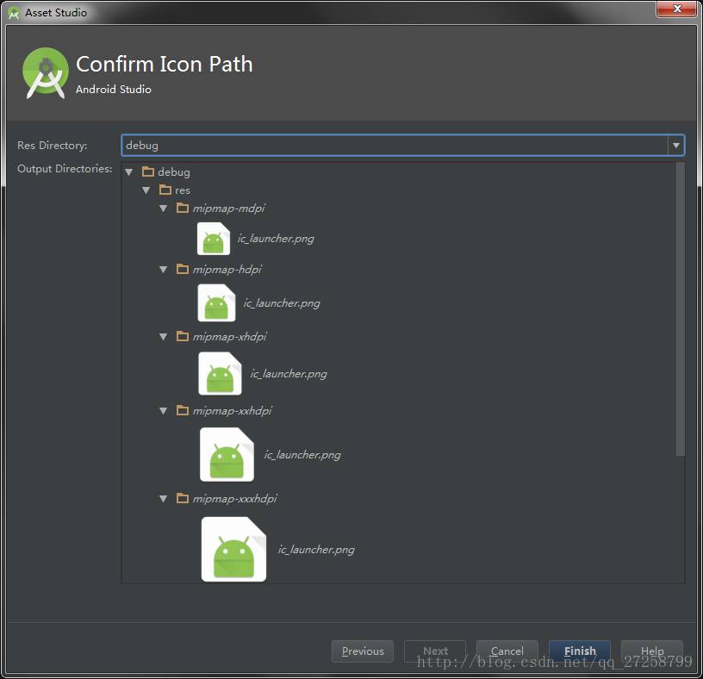The width and height of the screenshot is (703, 679).
Task: Select the debug folder icon
Action: pos(148,171)
